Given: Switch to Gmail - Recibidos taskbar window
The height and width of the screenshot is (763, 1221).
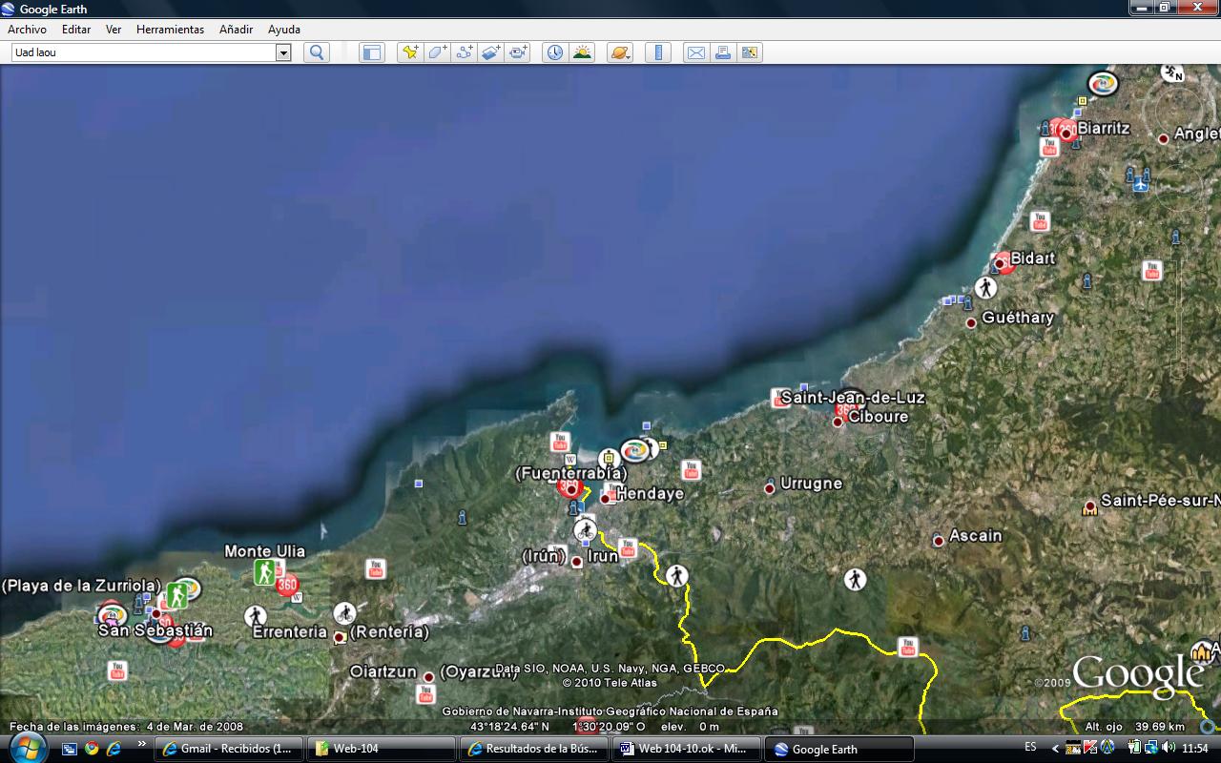Looking at the screenshot, I should 229,749.
